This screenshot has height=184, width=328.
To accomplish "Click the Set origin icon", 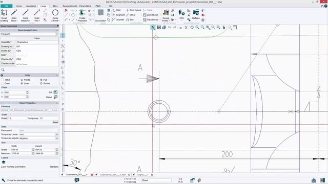I will click(x=55, y=92).
